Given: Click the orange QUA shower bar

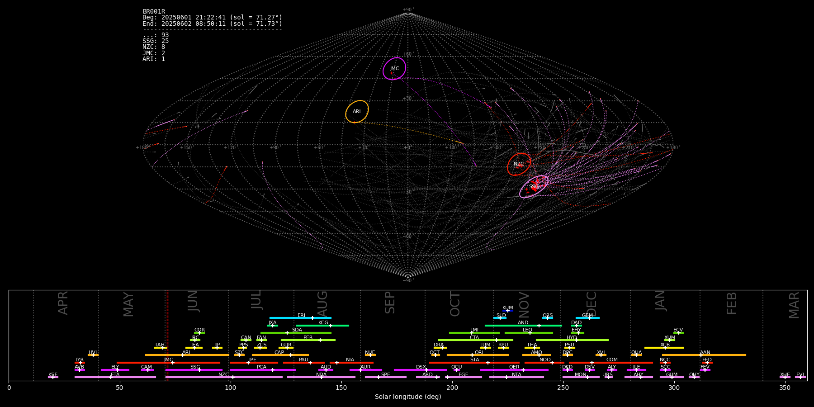Looking at the screenshot, I should click(x=636, y=355).
